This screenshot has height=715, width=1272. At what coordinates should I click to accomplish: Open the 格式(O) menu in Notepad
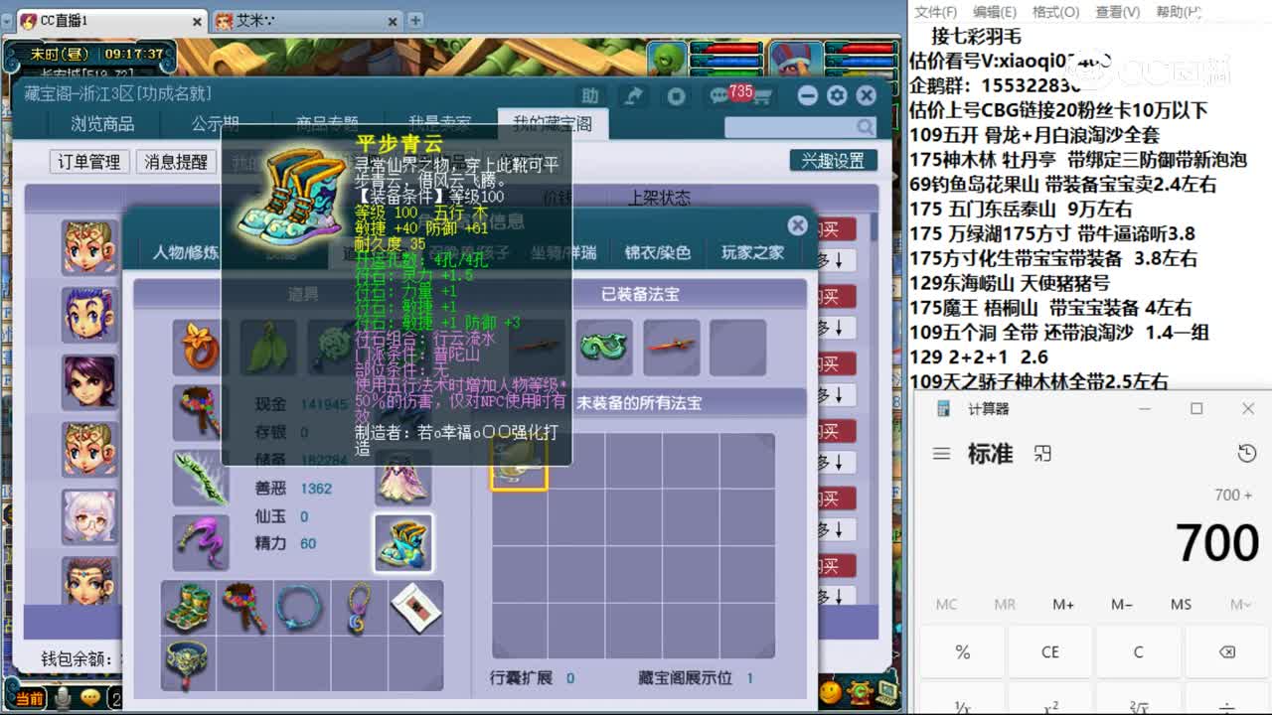(1055, 12)
